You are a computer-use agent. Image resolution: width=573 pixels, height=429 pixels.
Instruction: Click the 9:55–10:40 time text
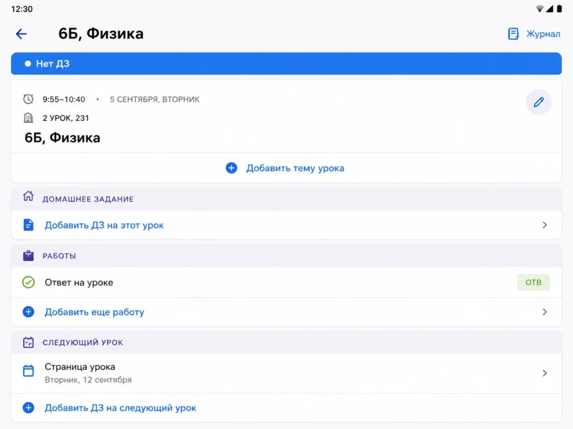tap(64, 99)
